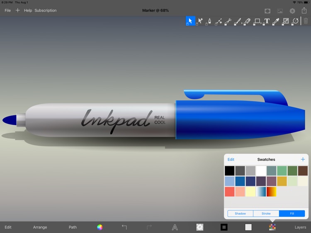
Task: Open the File menu
Action: pyautogui.click(x=7, y=10)
